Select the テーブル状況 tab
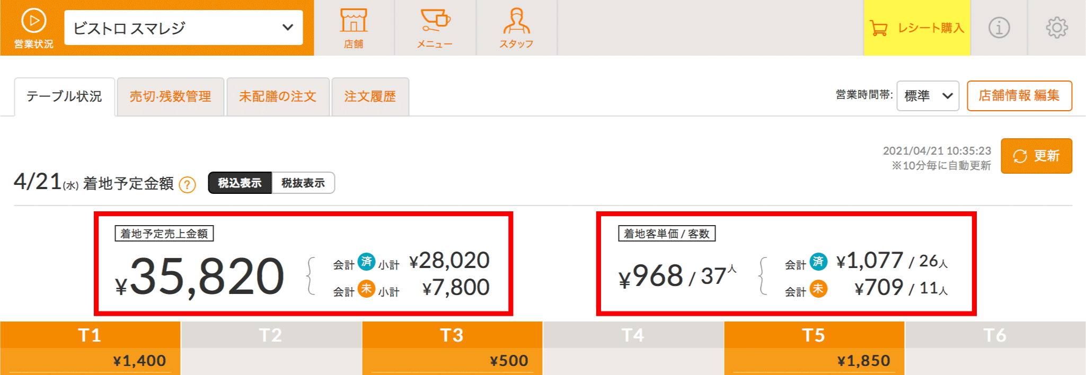The width and height of the screenshot is (1086, 375). click(x=64, y=96)
